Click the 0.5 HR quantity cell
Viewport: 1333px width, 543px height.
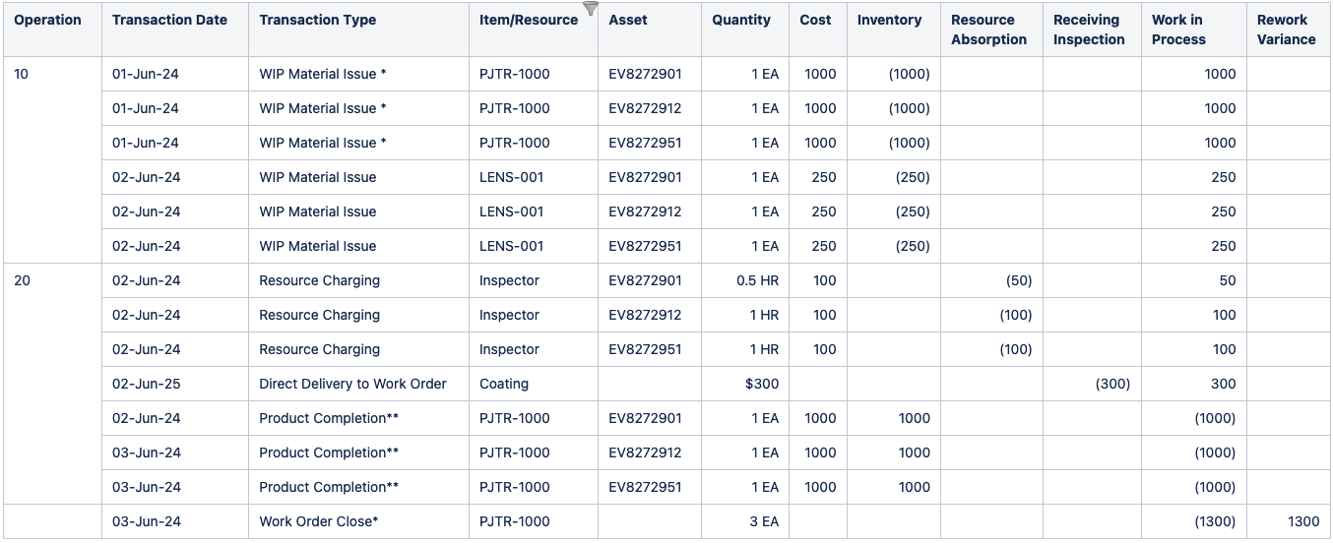757,280
